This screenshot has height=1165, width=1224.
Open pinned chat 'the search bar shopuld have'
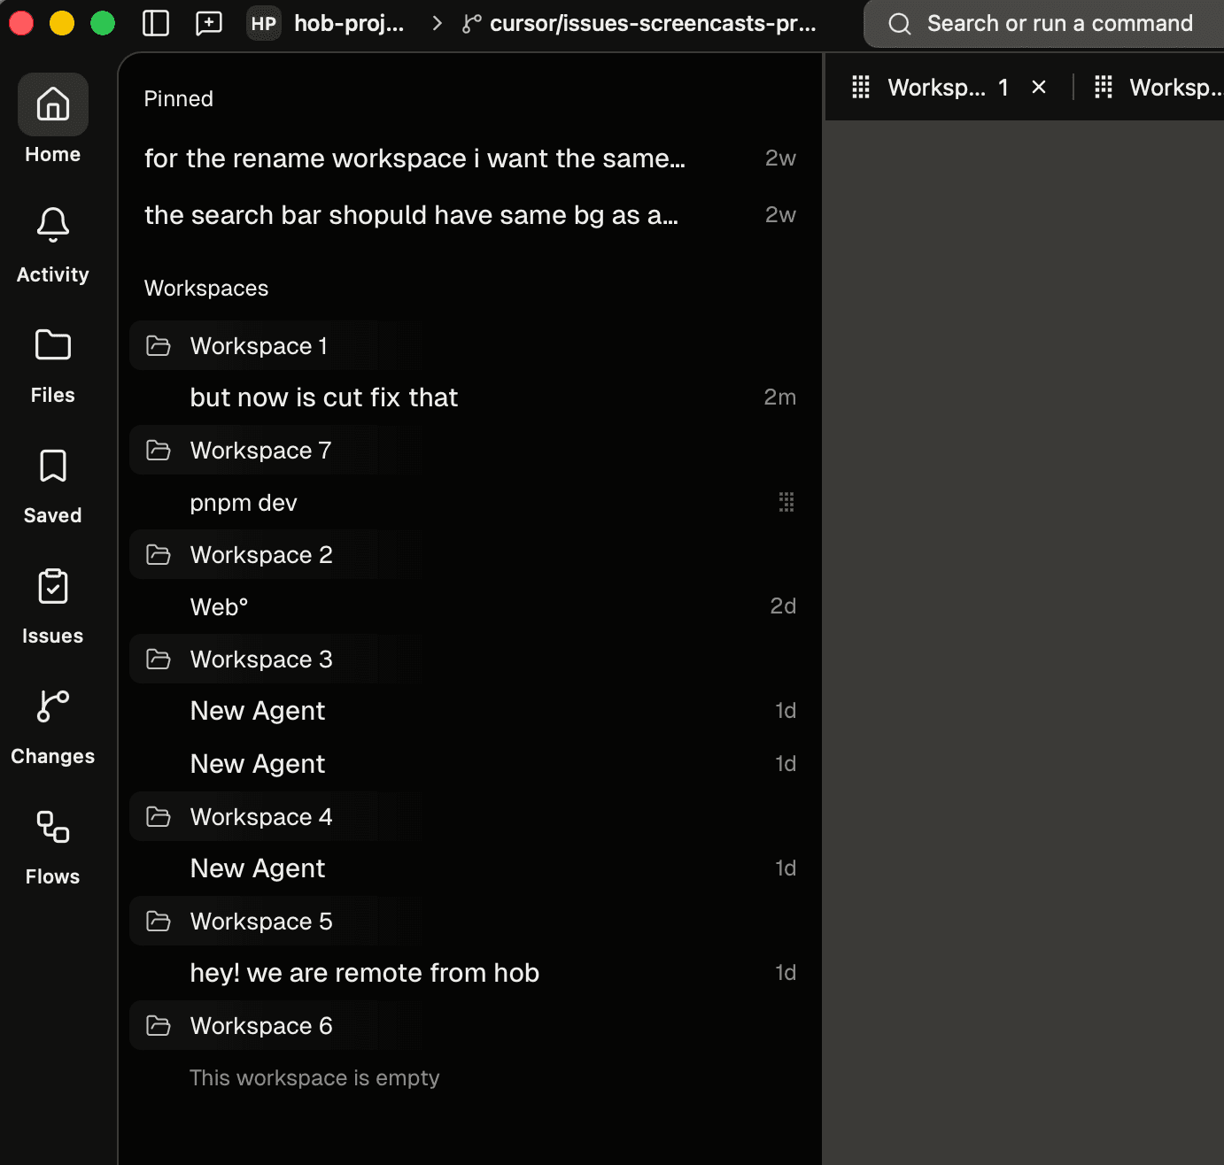[x=469, y=214]
